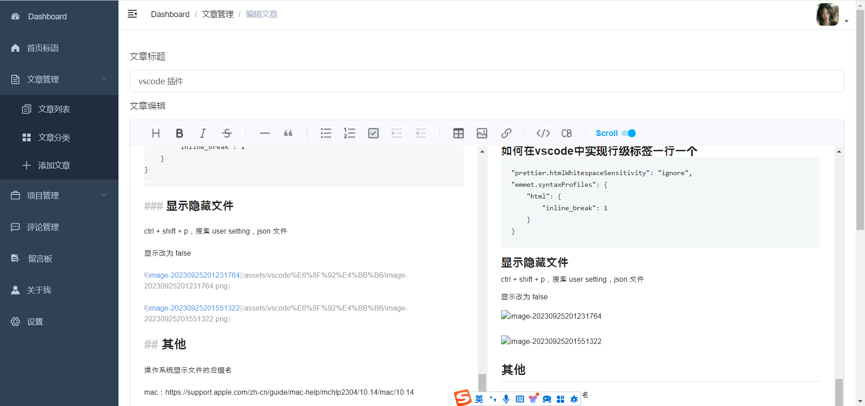Open the user avatar menu
This screenshot has height=406, width=865.
pyautogui.click(x=828, y=14)
